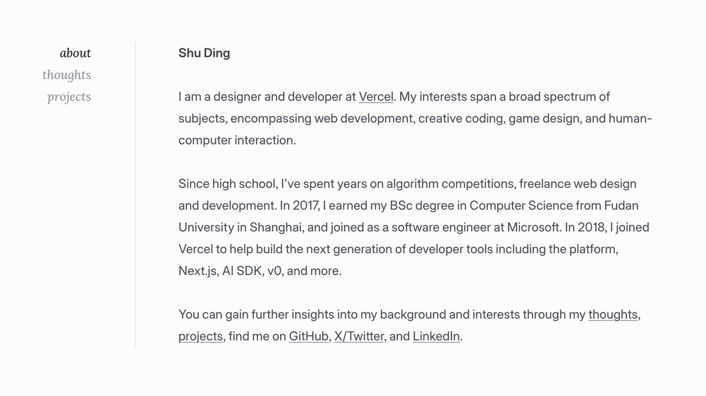Screen dimensions: 706x396
Task: Open projects from the sidebar navigation
Action: 69,97
